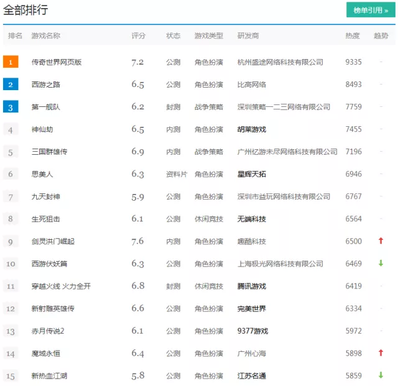Click the 资料片 status for 思美人

coord(177,174)
